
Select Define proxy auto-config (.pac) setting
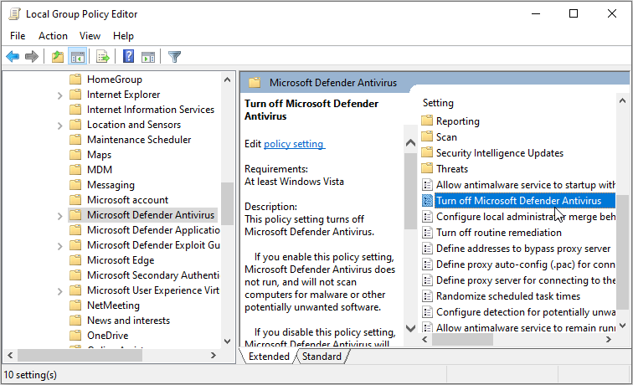coord(525,264)
